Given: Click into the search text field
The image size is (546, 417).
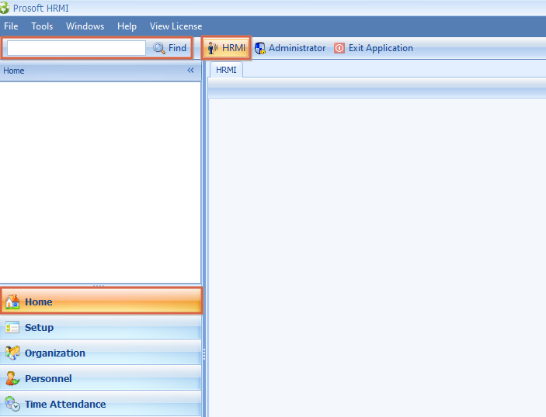Looking at the screenshot, I should coord(76,48).
